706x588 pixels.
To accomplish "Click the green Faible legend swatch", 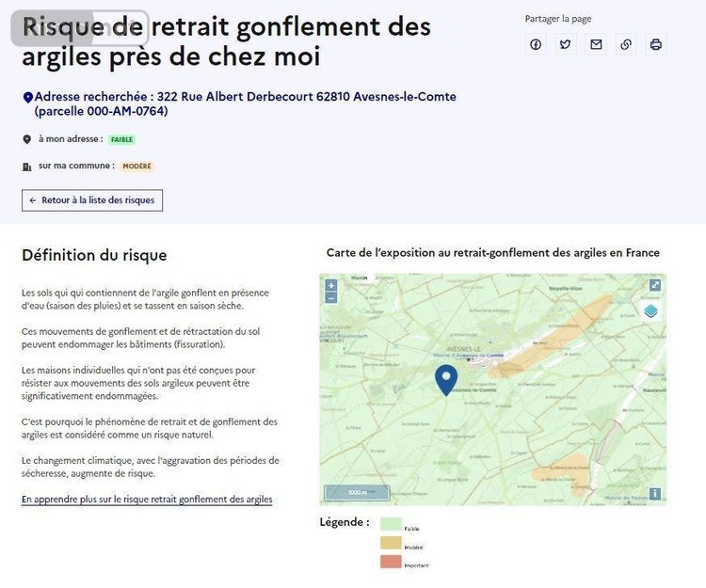I will [391, 524].
